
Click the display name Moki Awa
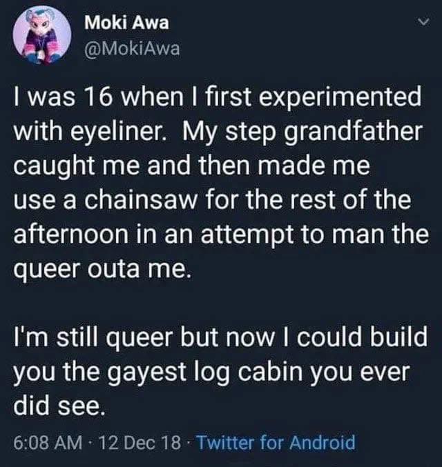point(126,23)
